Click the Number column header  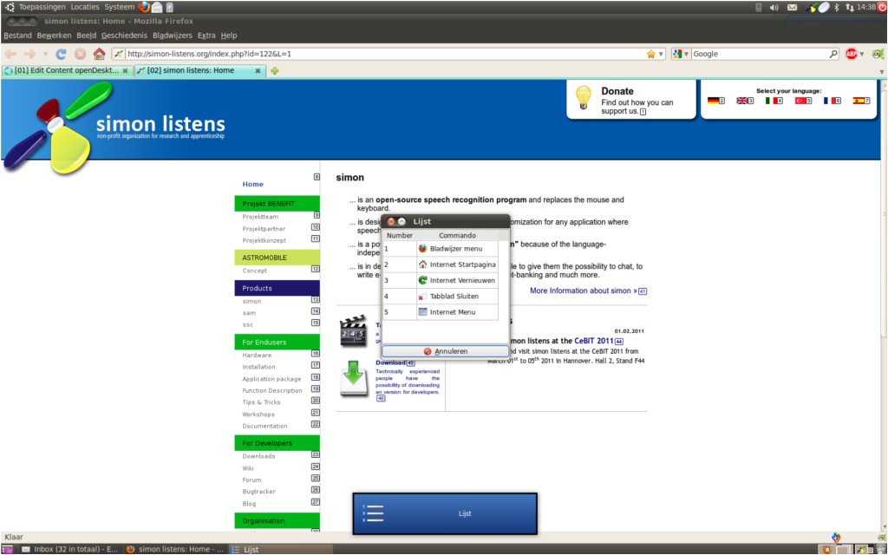tap(400, 235)
